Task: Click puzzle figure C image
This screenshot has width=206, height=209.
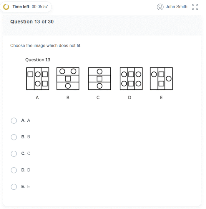Action: [99, 79]
